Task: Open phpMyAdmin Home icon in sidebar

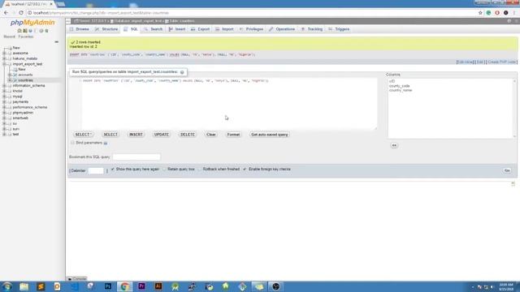Action: tap(19, 31)
